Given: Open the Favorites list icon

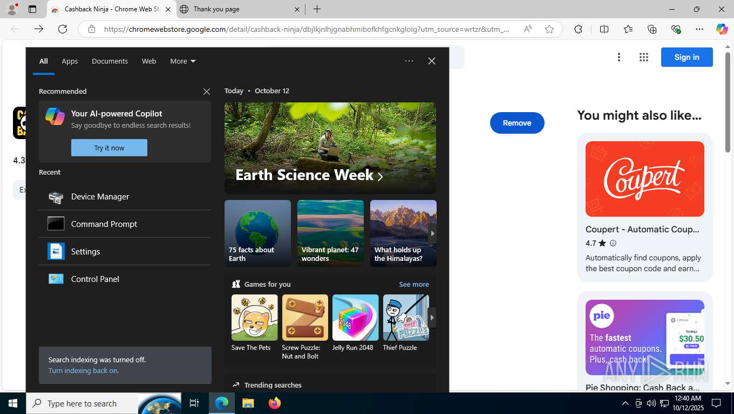Looking at the screenshot, I should [628, 29].
